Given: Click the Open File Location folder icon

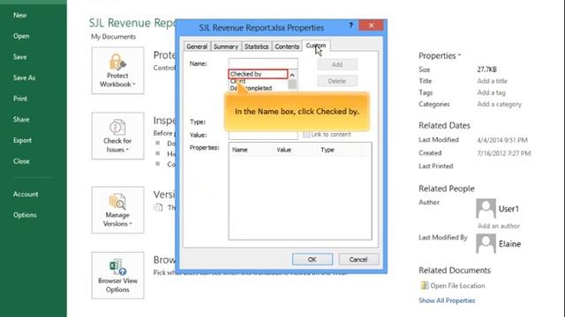Looking at the screenshot, I should [x=425, y=285].
